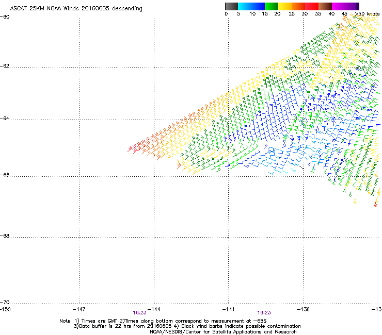The width and height of the screenshot is (382, 335).
Task: Click the purple '16:23' time beside -138
Action: (x=264, y=313)
